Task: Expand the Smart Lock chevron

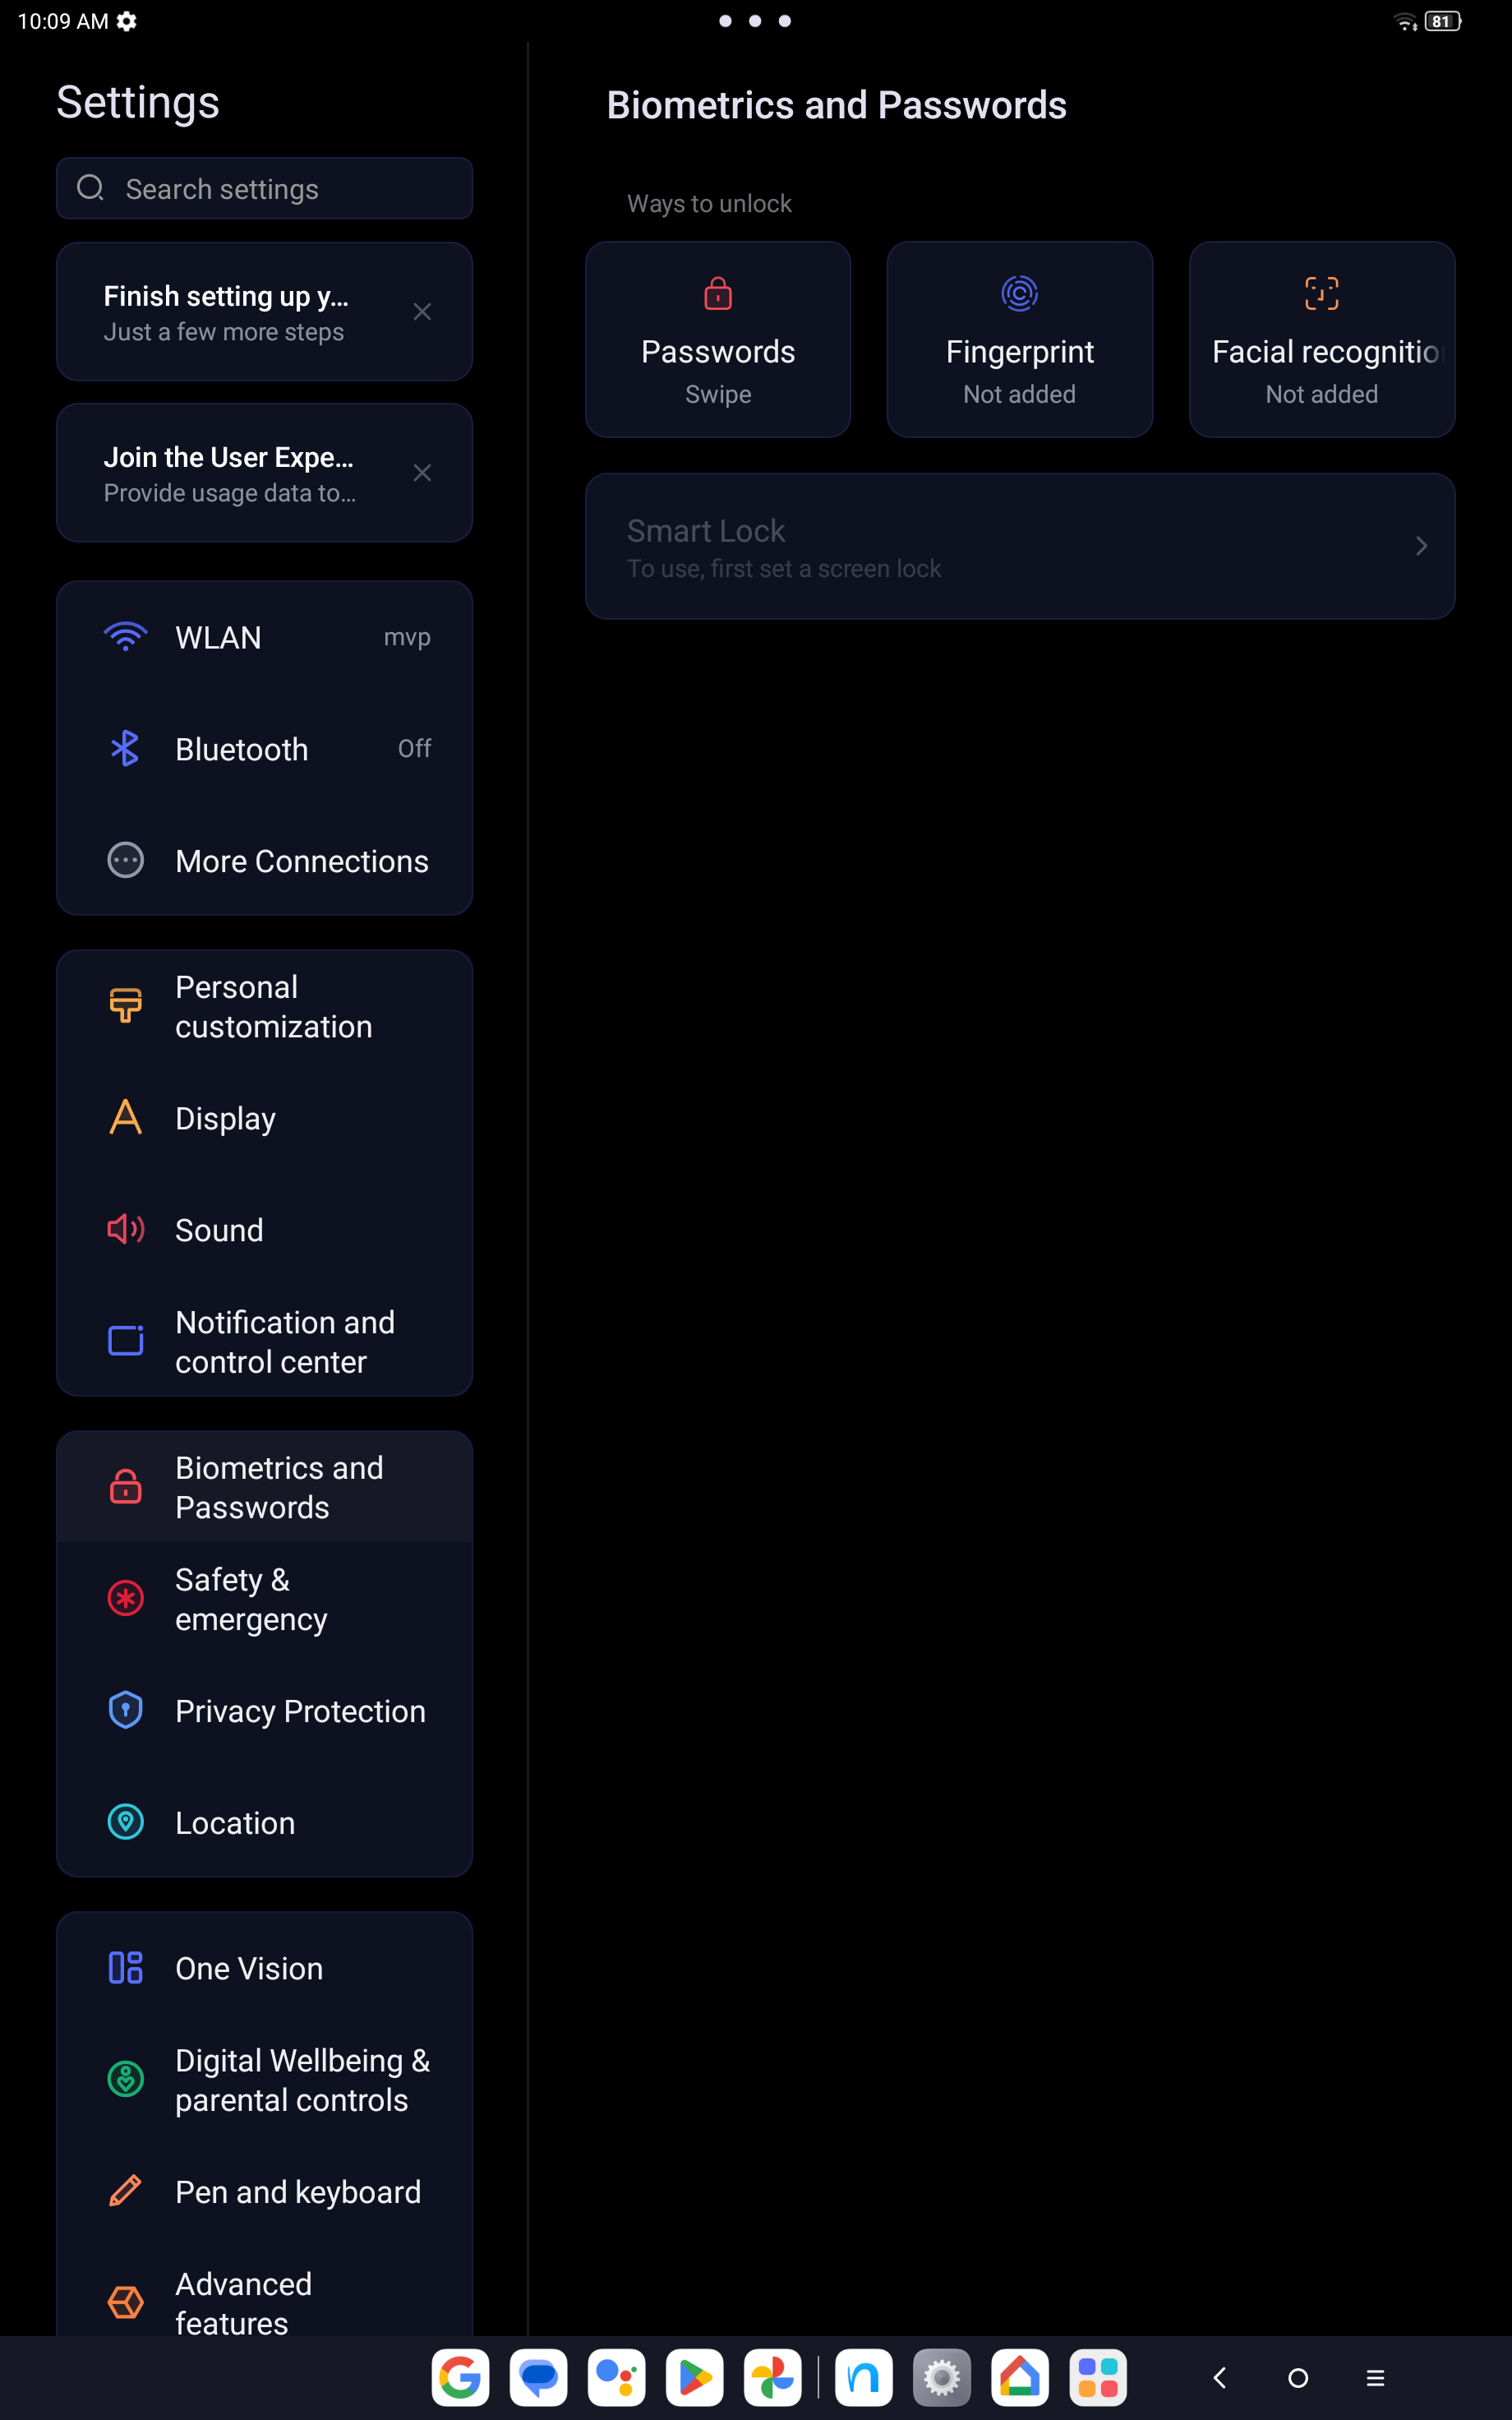Action: pyautogui.click(x=1421, y=546)
